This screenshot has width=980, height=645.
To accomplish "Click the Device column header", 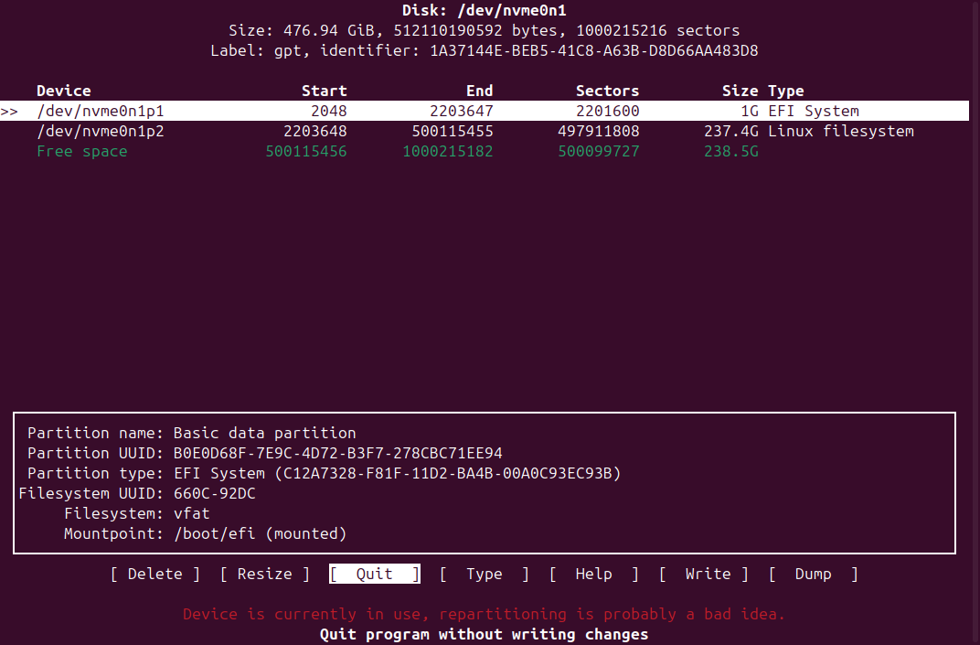I will point(64,91).
